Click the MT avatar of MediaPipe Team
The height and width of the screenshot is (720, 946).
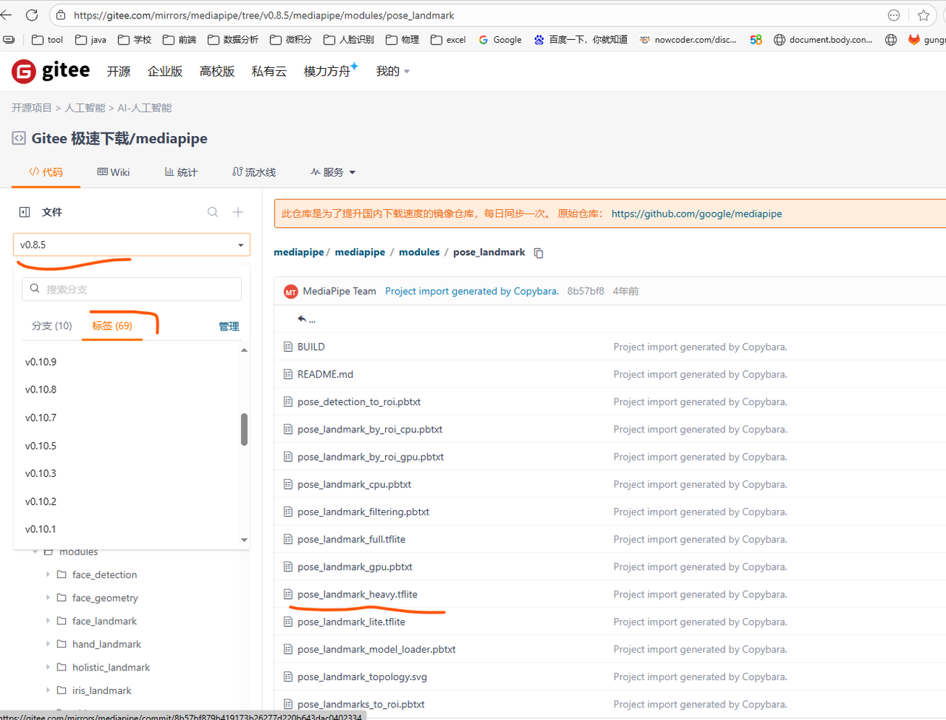point(290,291)
